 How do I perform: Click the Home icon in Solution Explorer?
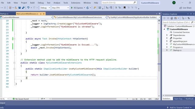tap(172, 18)
